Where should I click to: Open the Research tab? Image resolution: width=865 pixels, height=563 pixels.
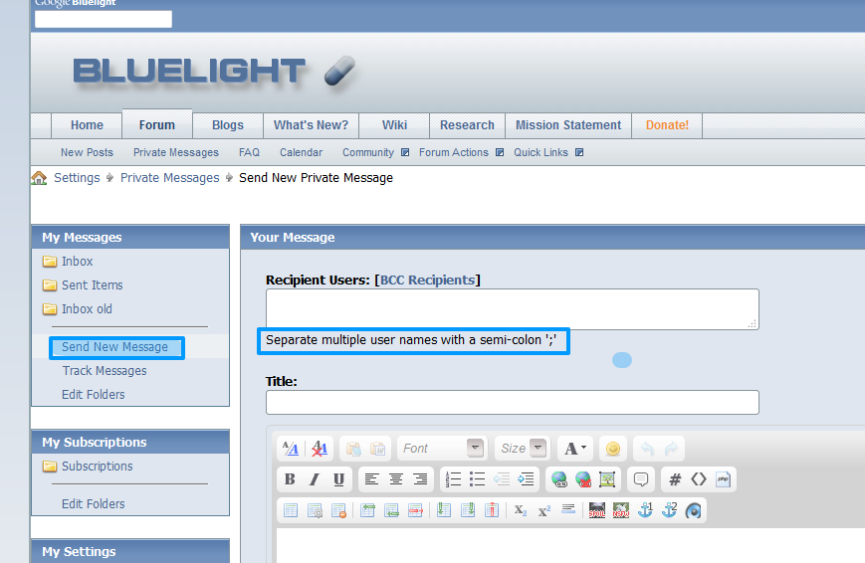point(467,125)
